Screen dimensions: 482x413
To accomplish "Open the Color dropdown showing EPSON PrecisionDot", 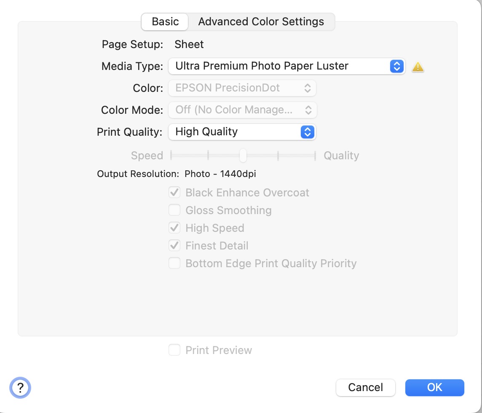I will (x=242, y=88).
